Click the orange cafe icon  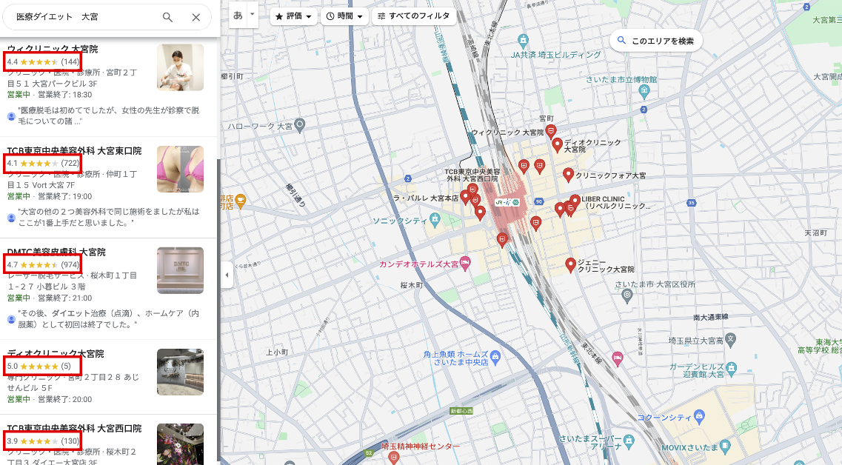tap(240, 201)
